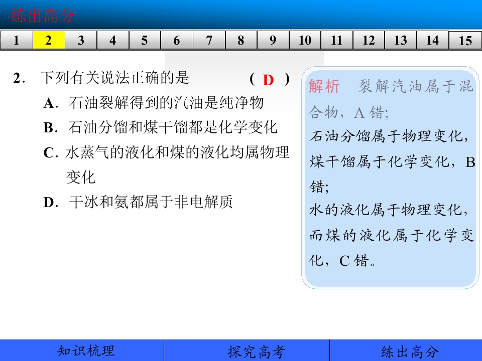Jump to question 9 tab
Viewport: 482px width, 361px height.
click(x=273, y=40)
